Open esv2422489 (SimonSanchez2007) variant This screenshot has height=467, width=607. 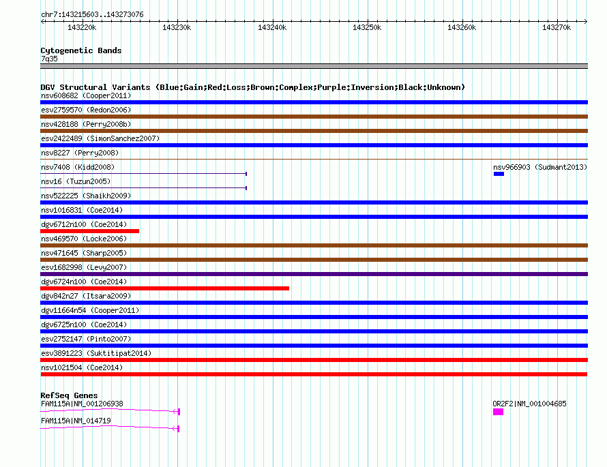pos(100,138)
